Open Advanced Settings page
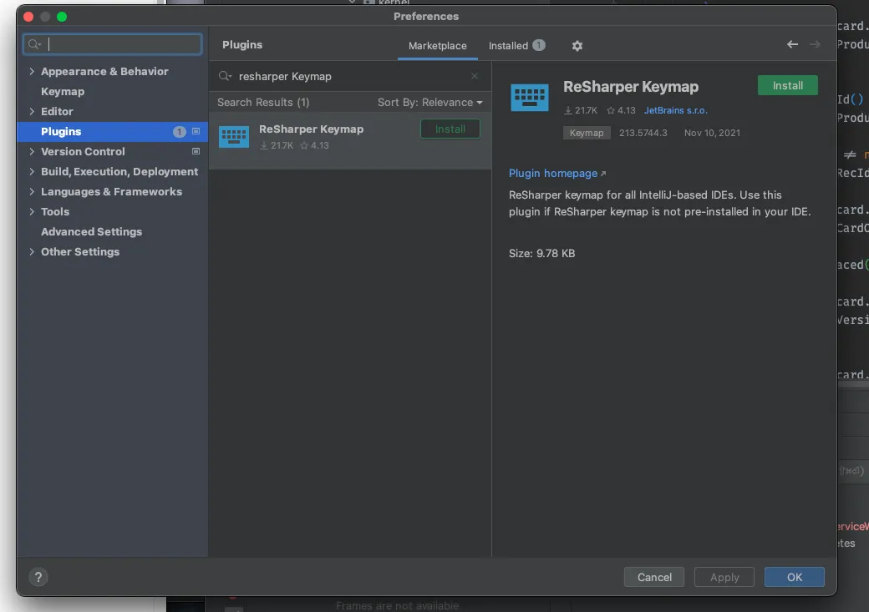Viewport: 869px width, 612px height. [91, 231]
